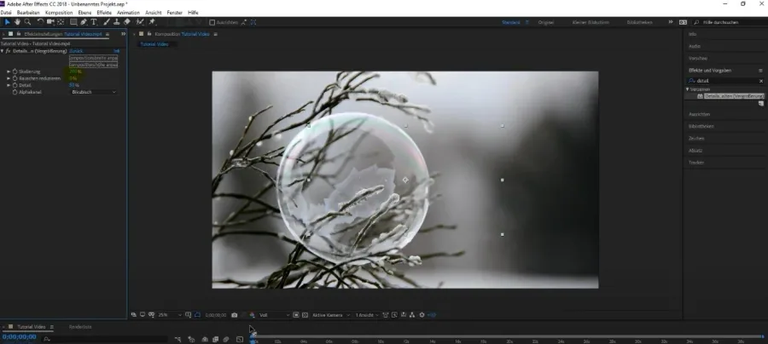This screenshot has width=768, height=344.
Task: Click Zurück to reset the effect
Action: [x=77, y=51]
